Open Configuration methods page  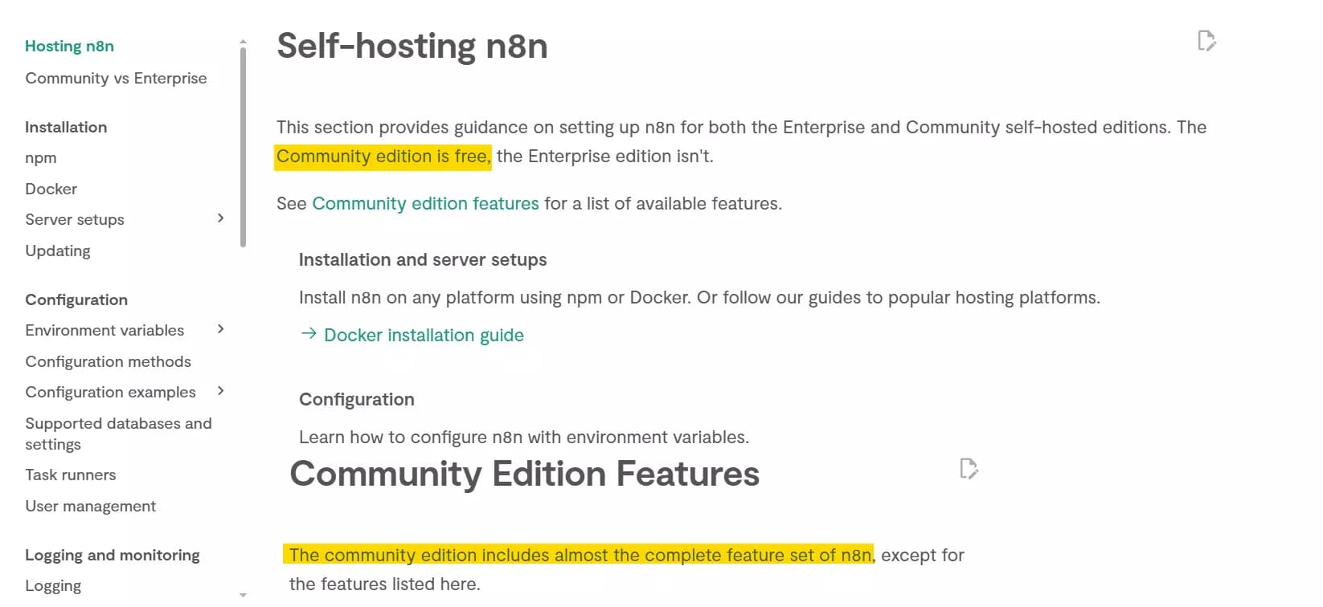coord(108,361)
